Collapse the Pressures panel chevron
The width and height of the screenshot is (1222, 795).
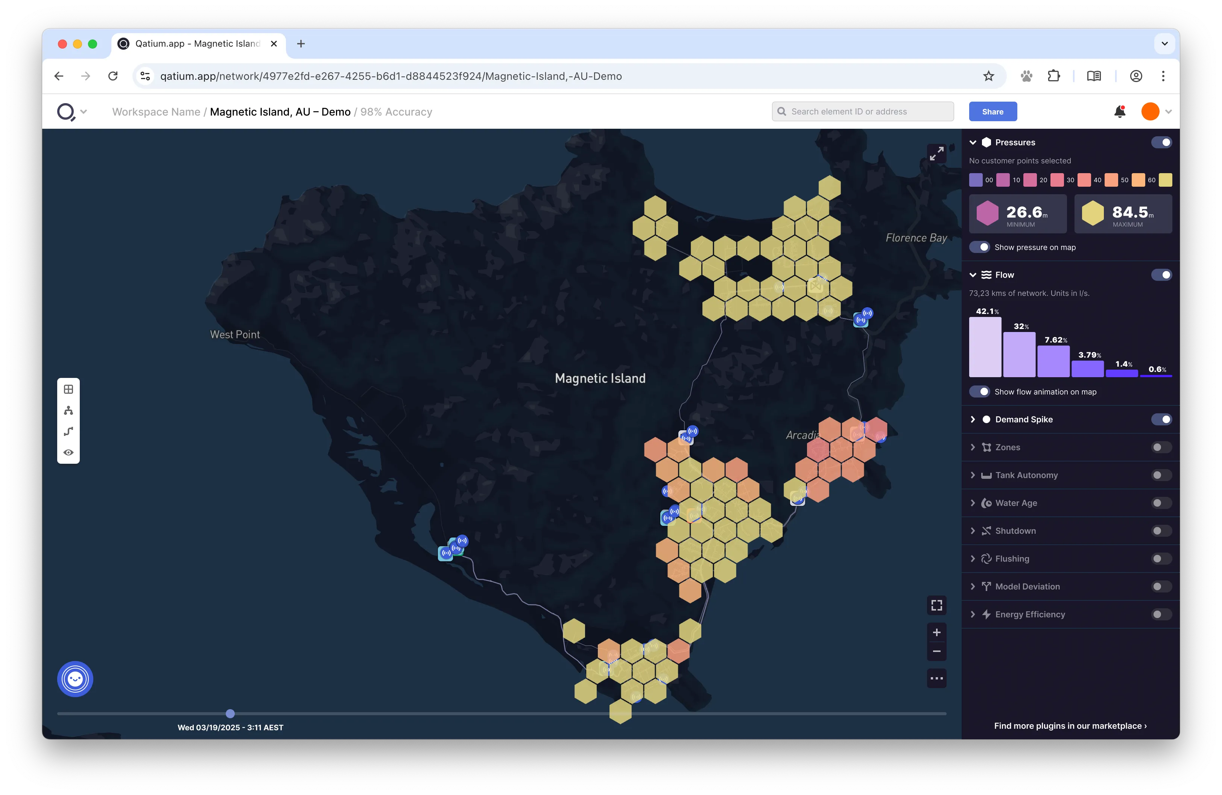click(x=973, y=142)
